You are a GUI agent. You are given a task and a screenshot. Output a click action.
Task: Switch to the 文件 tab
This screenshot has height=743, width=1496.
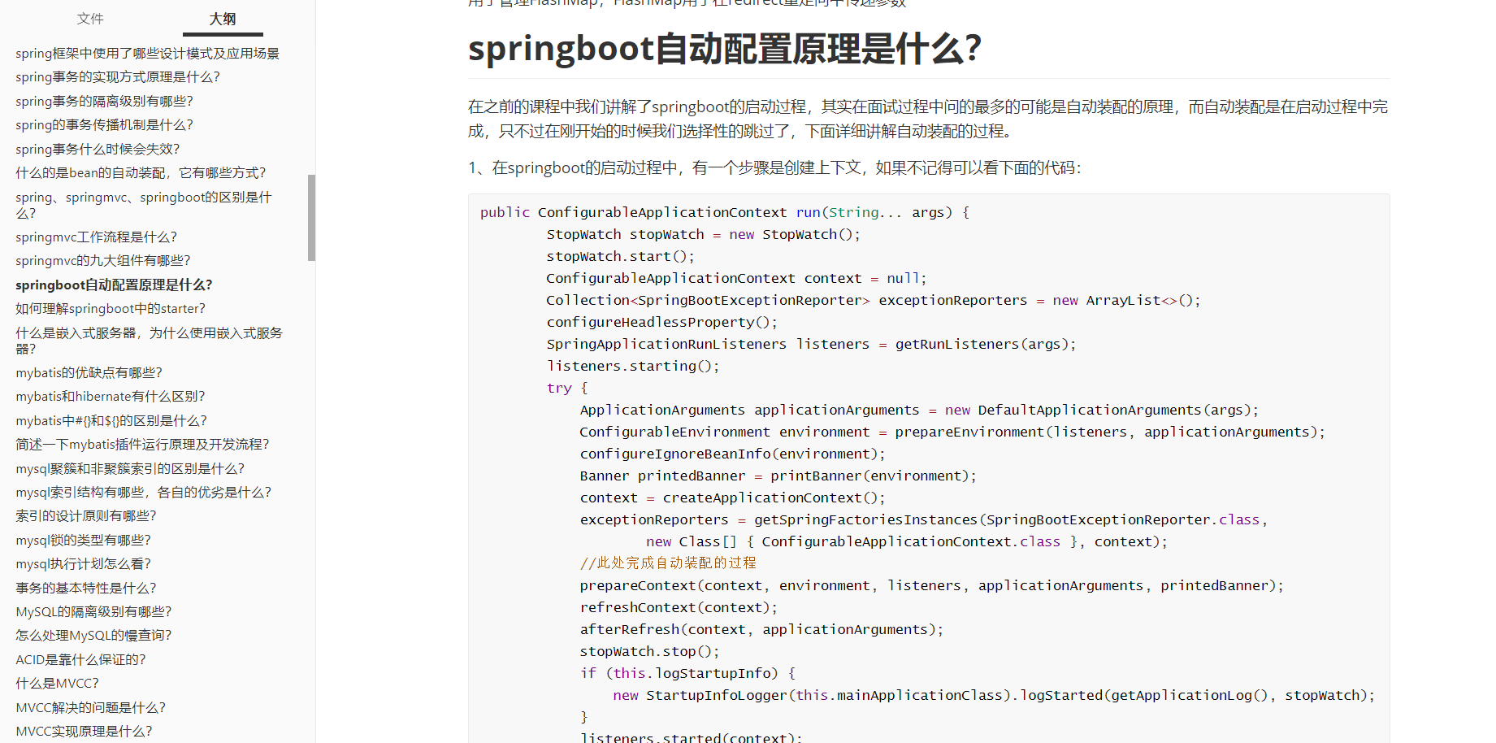pyautogui.click(x=90, y=19)
